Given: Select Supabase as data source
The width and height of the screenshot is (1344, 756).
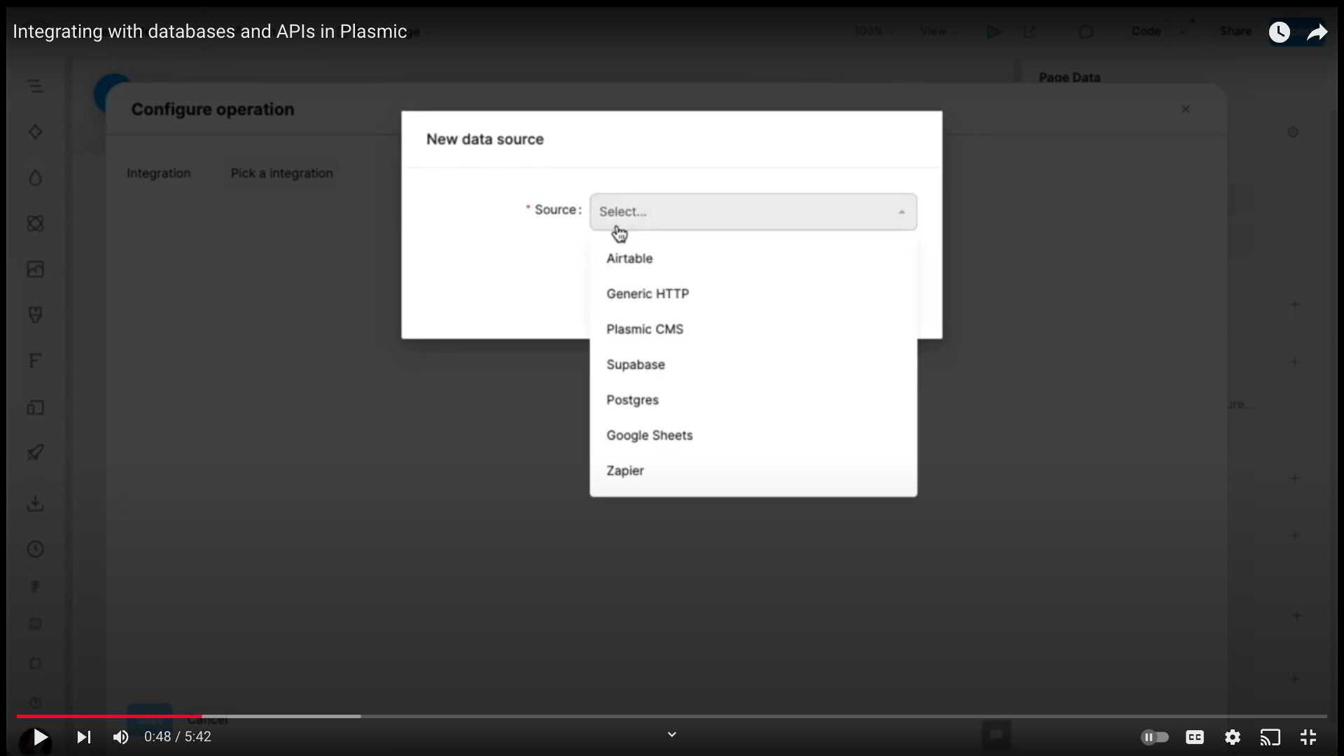Looking at the screenshot, I should pos(636,365).
